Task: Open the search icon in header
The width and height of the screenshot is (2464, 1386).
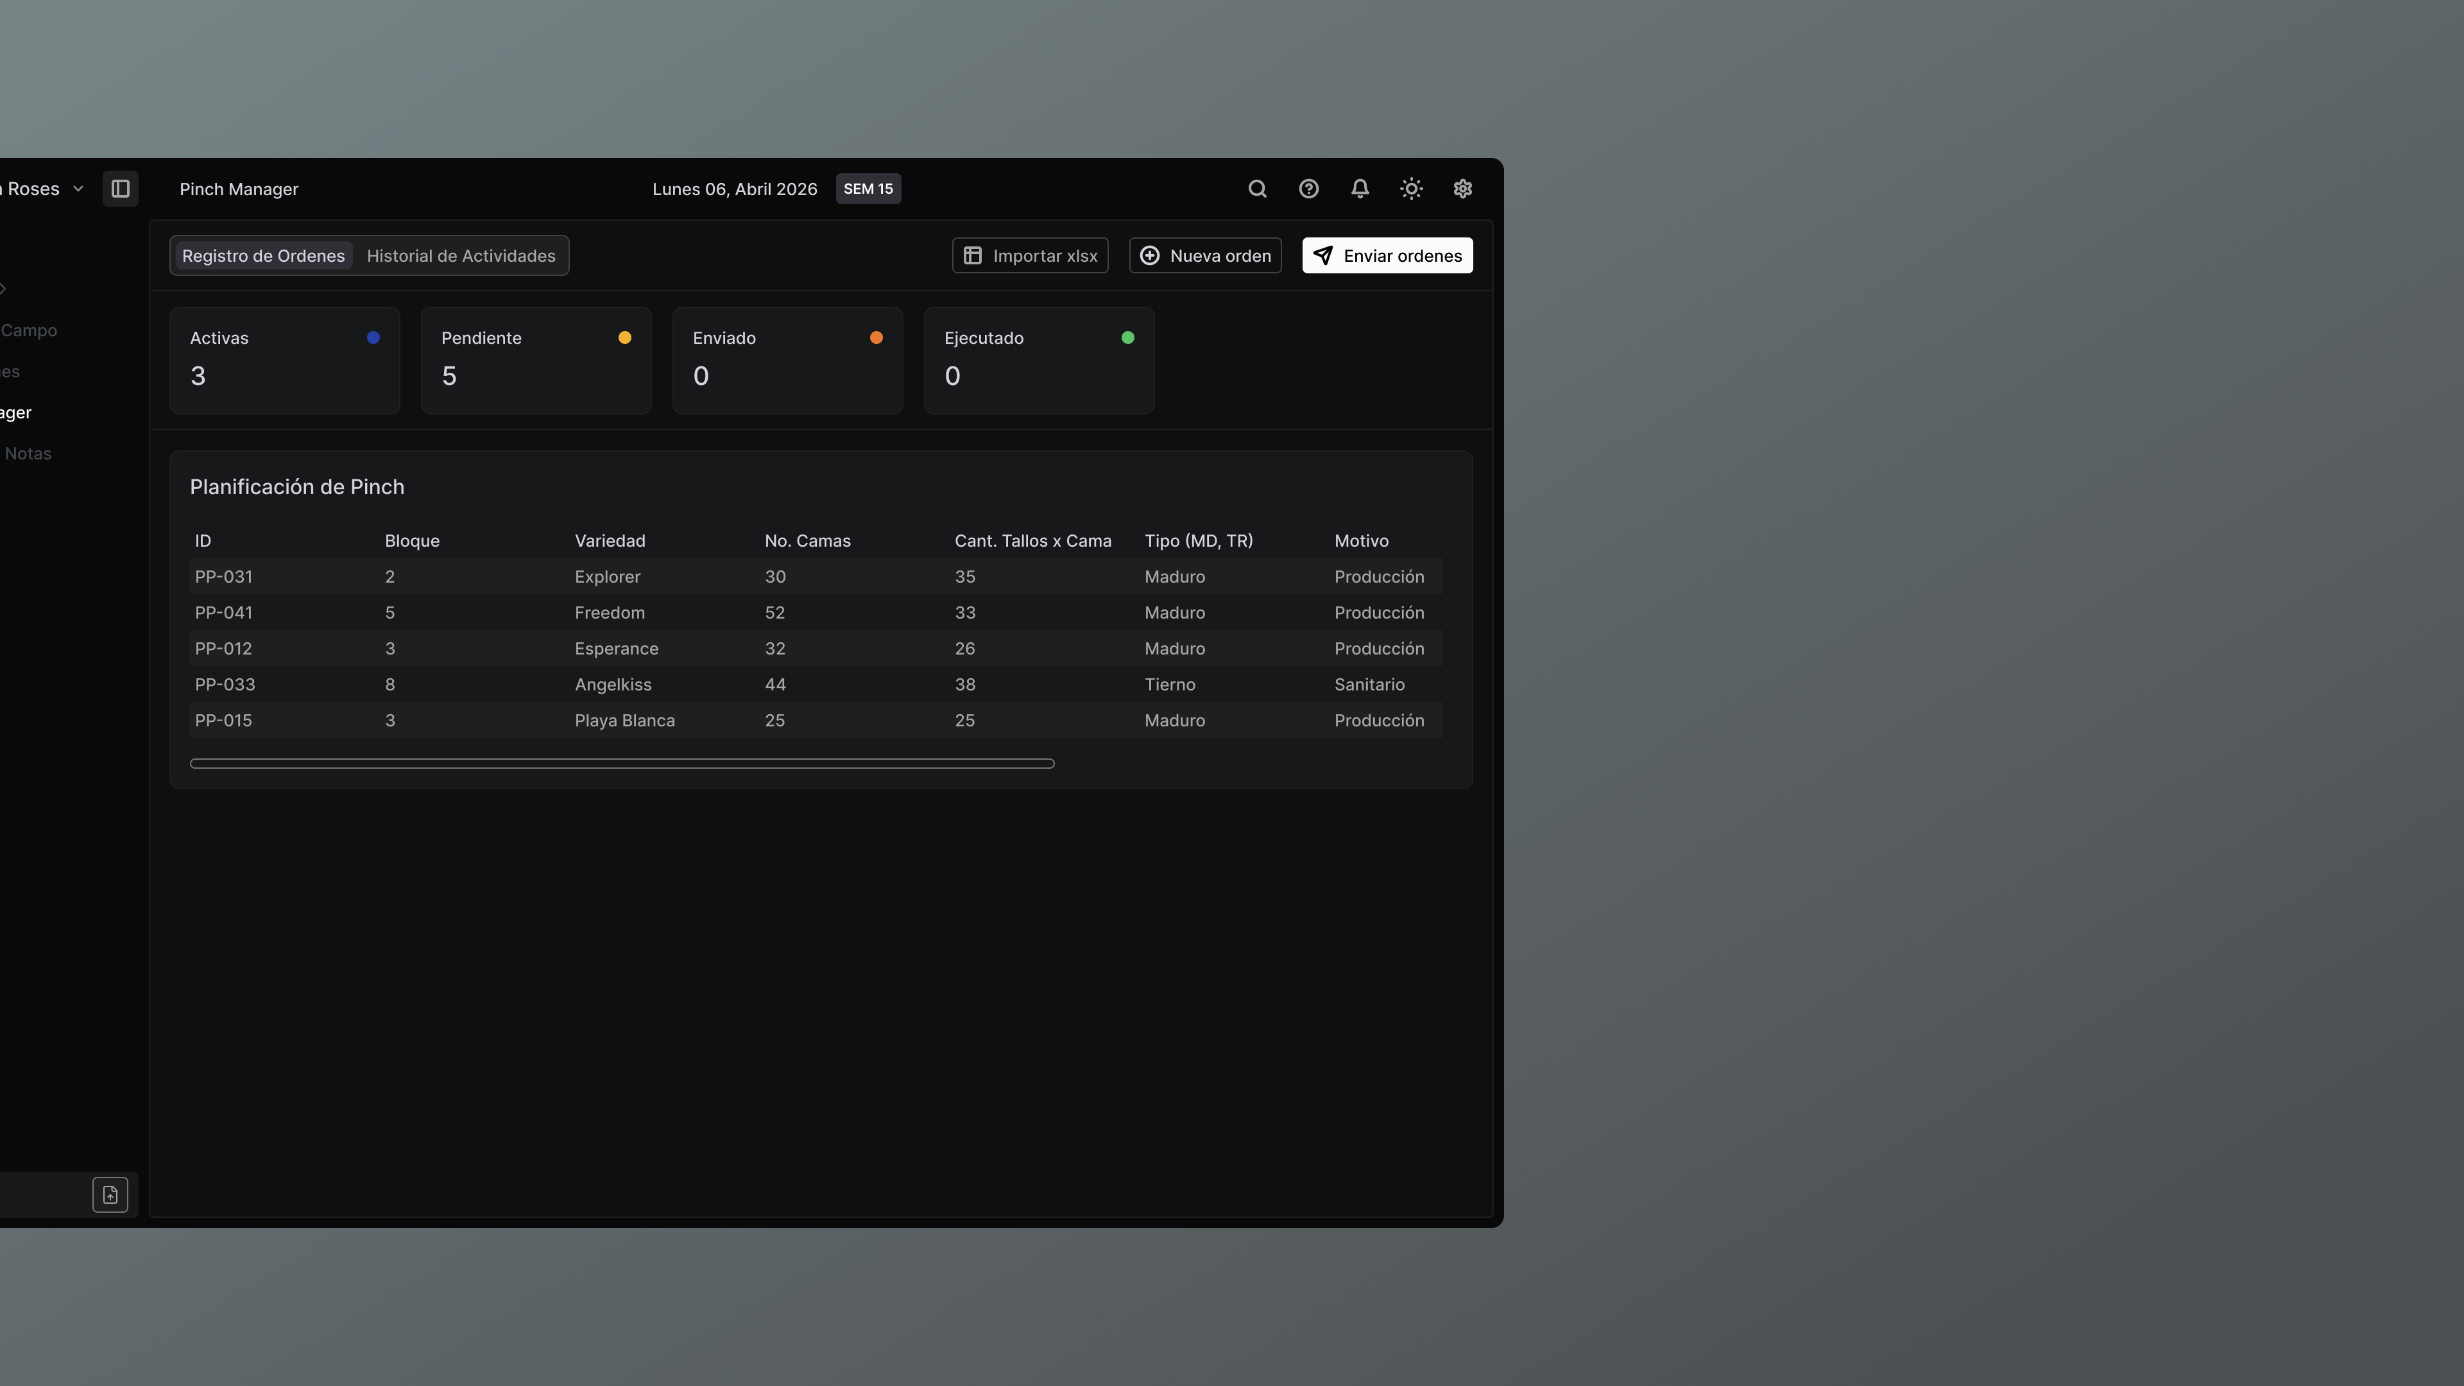Action: (x=1257, y=189)
